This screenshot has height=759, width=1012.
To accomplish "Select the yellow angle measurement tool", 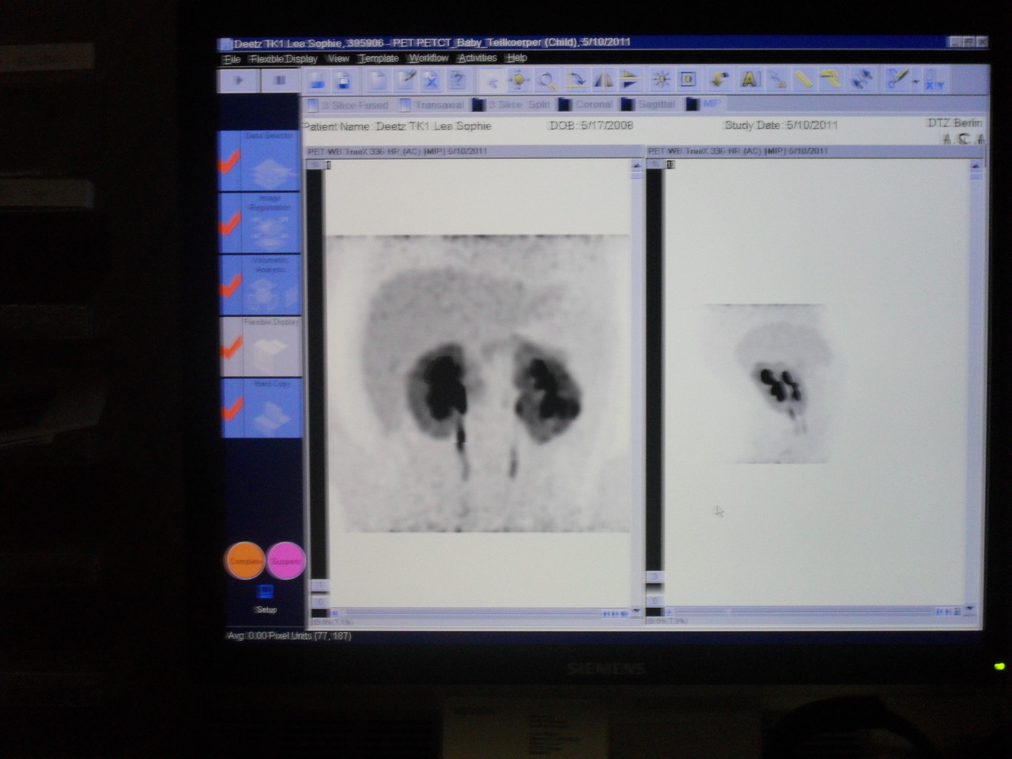I will click(x=830, y=79).
